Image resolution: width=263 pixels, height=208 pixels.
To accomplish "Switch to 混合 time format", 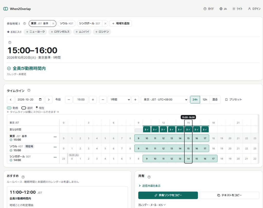I will pyautogui.click(x=215, y=100).
